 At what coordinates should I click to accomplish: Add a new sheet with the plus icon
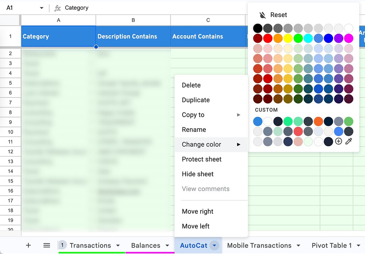coord(28,245)
